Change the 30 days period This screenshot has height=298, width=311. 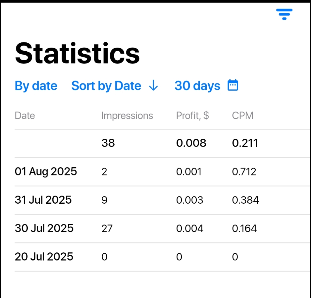(x=197, y=86)
